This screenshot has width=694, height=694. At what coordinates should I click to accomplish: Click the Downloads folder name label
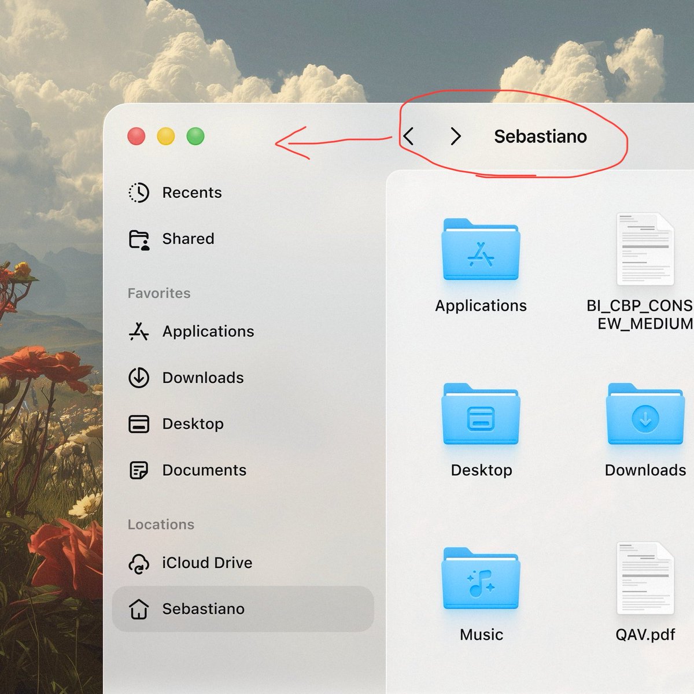[645, 470]
